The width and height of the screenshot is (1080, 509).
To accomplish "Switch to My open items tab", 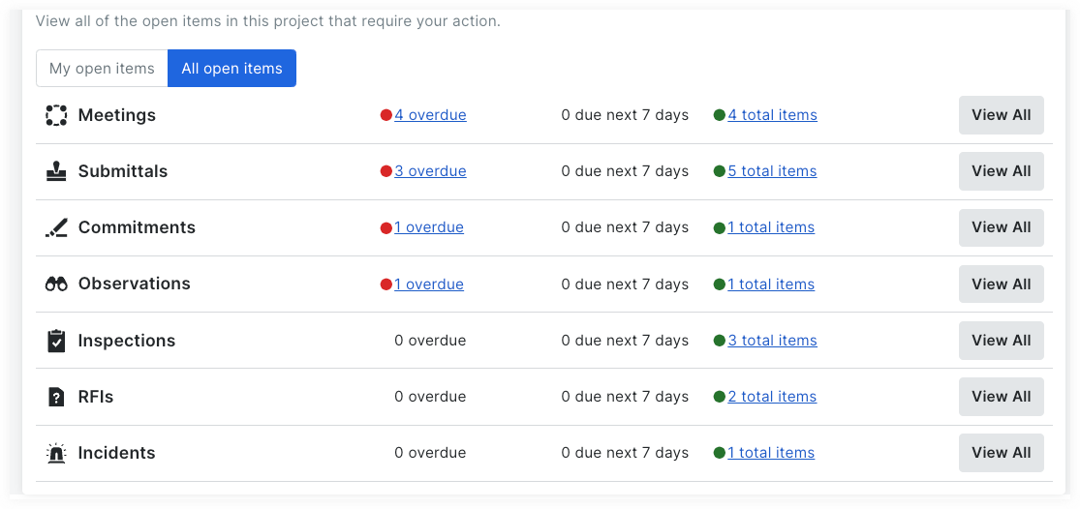I will (x=102, y=69).
